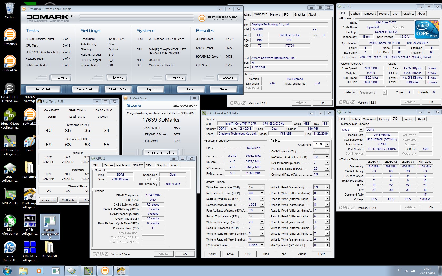
Task: Open the setfsb collegamento desktop shortcut
Action: pos(30,225)
